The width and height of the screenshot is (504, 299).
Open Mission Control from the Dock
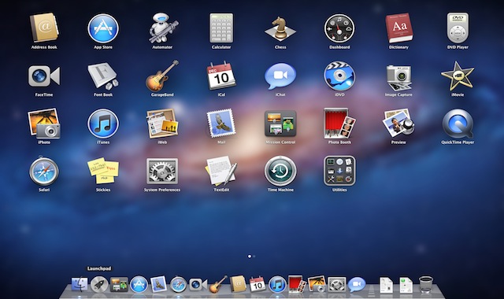click(119, 285)
